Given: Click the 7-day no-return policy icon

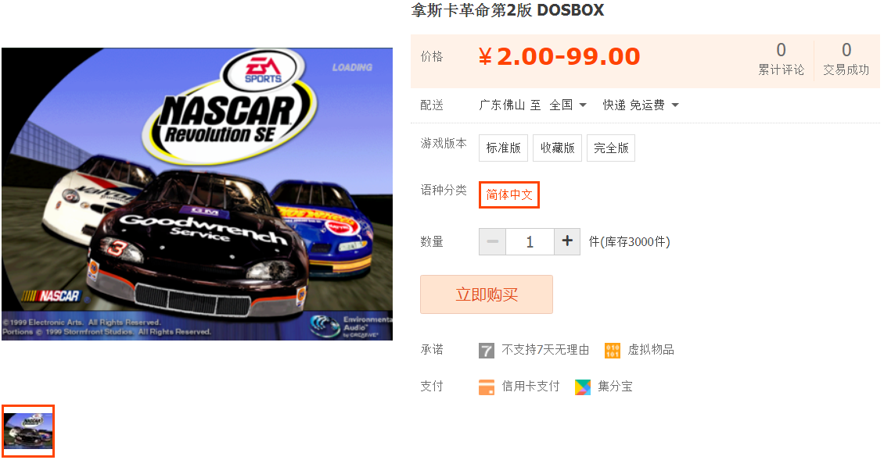Looking at the screenshot, I should click(486, 350).
